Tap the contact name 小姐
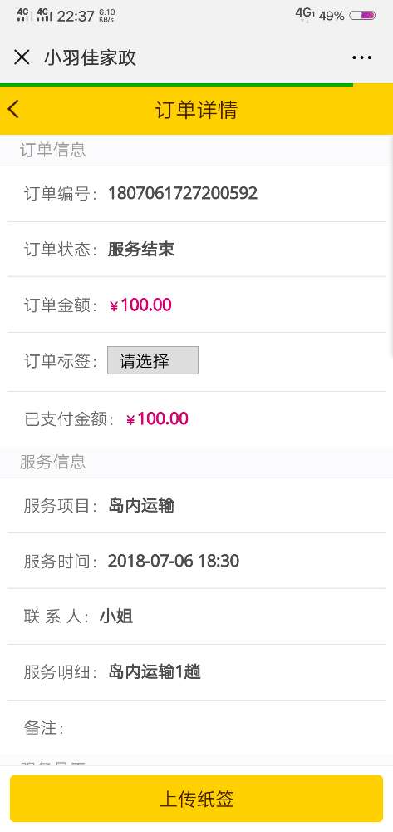Screen dimensions: 393x832 116,617
